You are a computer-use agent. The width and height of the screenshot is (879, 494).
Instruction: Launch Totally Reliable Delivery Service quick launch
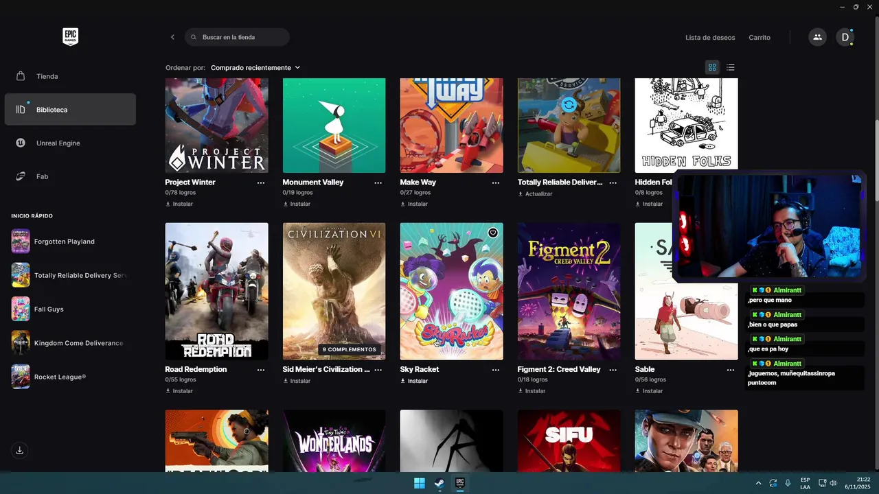70,275
